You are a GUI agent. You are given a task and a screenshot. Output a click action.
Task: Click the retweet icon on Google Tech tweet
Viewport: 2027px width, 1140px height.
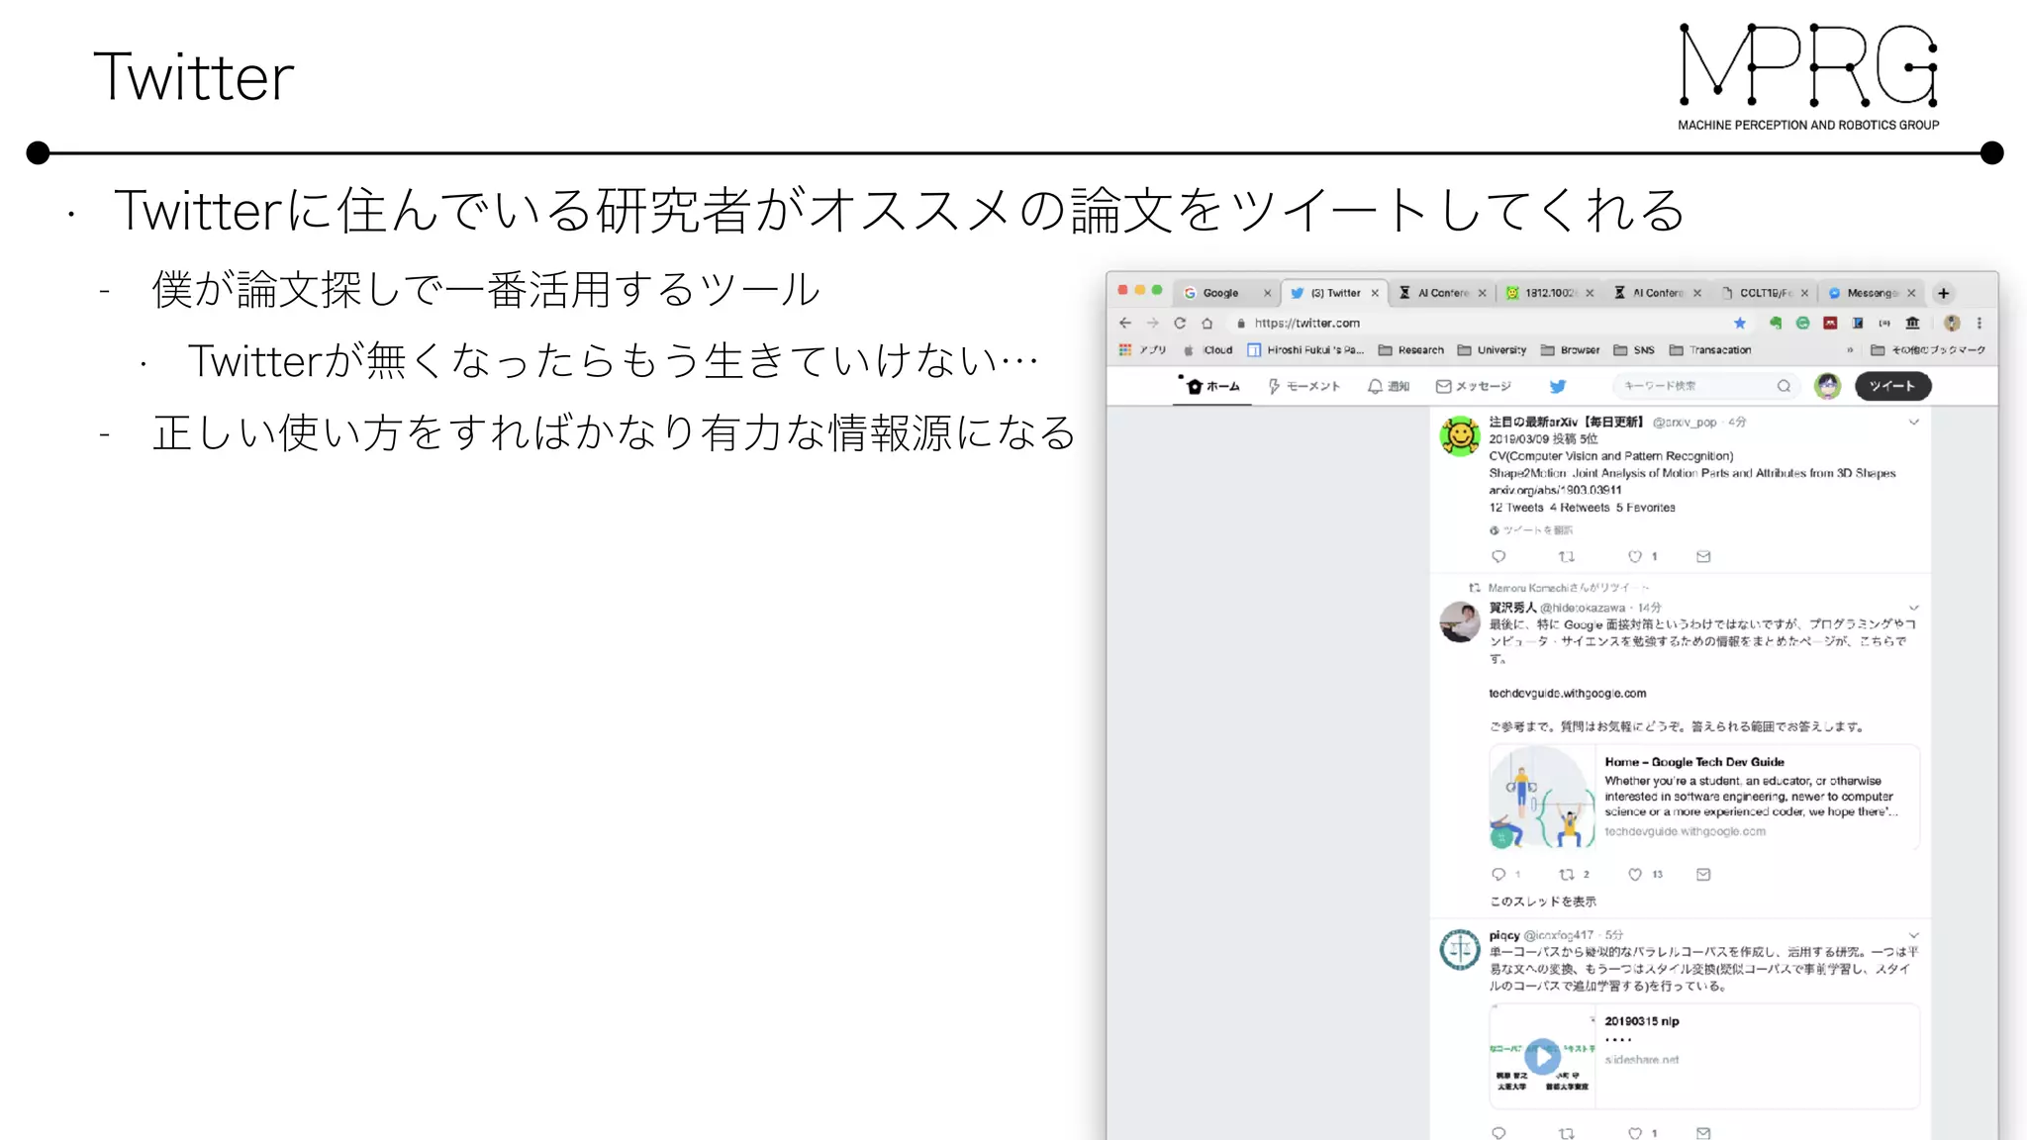click(x=1567, y=874)
